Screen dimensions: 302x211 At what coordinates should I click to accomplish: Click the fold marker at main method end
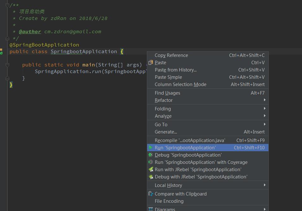click(7, 78)
